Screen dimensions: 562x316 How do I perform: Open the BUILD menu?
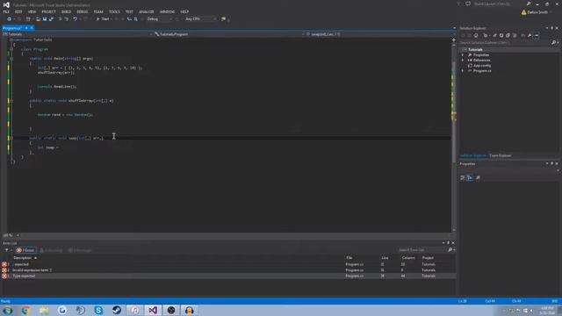[67, 11]
